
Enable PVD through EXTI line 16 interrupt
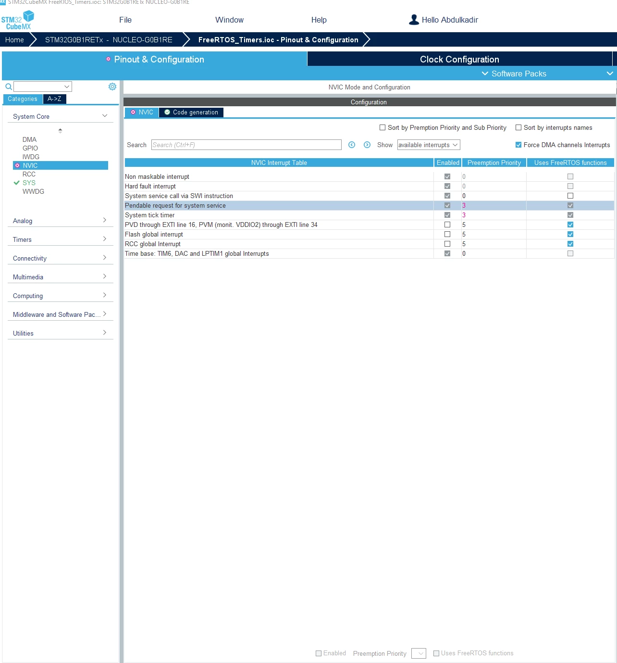tap(447, 225)
